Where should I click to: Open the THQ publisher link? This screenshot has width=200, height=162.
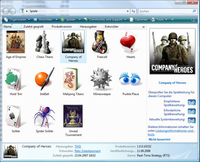tap(78, 146)
